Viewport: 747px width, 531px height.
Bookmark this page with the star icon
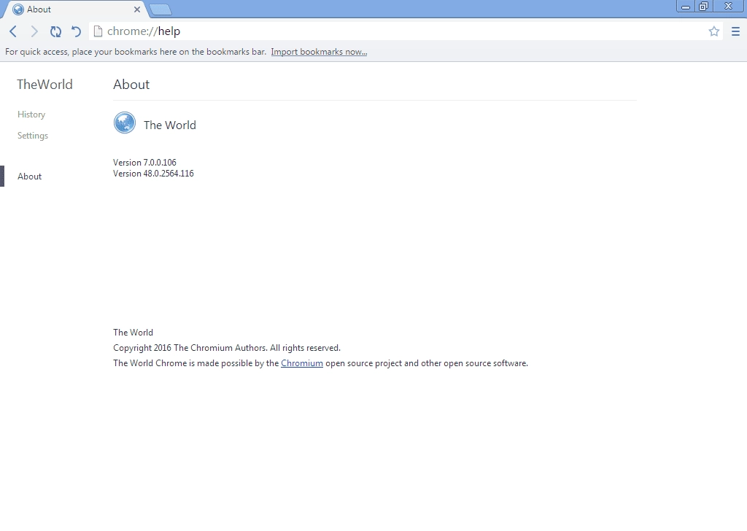click(x=713, y=31)
